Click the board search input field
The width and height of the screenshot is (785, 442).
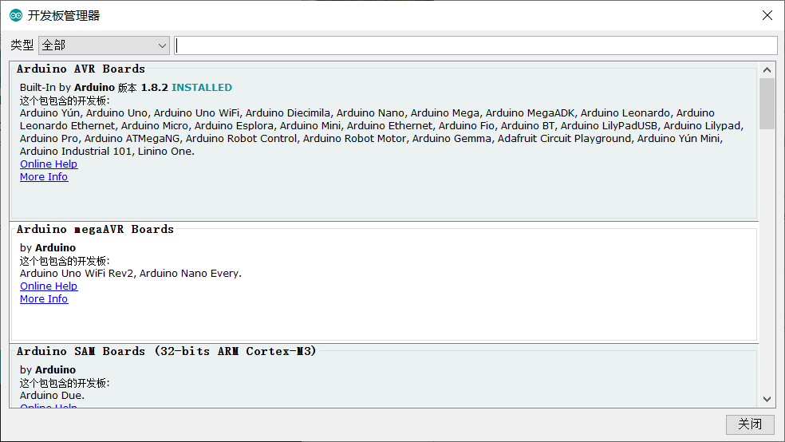pyautogui.click(x=475, y=45)
